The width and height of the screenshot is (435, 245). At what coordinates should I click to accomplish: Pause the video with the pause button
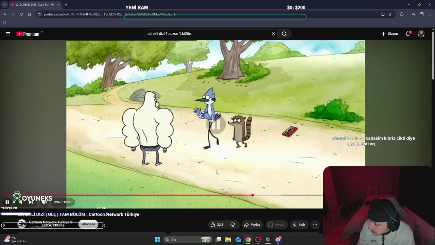pos(7,202)
